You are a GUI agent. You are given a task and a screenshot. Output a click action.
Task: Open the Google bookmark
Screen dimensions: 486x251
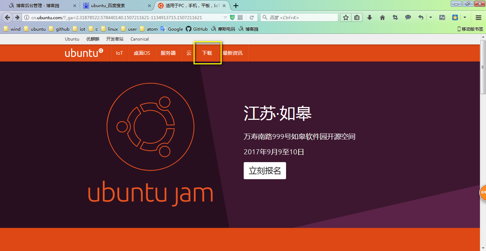pos(171,29)
